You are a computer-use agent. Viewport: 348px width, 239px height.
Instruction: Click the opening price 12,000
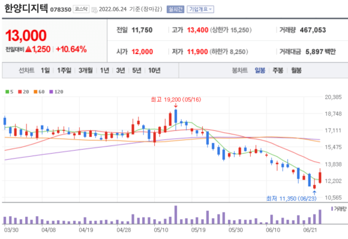tap(142, 52)
